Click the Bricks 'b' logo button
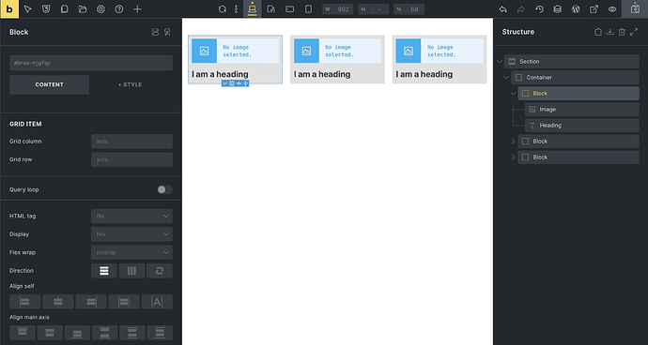 pyautogui.click(x=9, y=9)
